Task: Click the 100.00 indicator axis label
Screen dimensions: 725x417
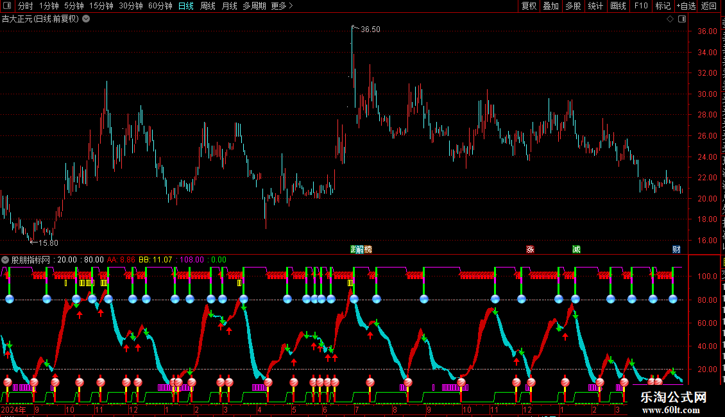Action: tap(708, 277)
